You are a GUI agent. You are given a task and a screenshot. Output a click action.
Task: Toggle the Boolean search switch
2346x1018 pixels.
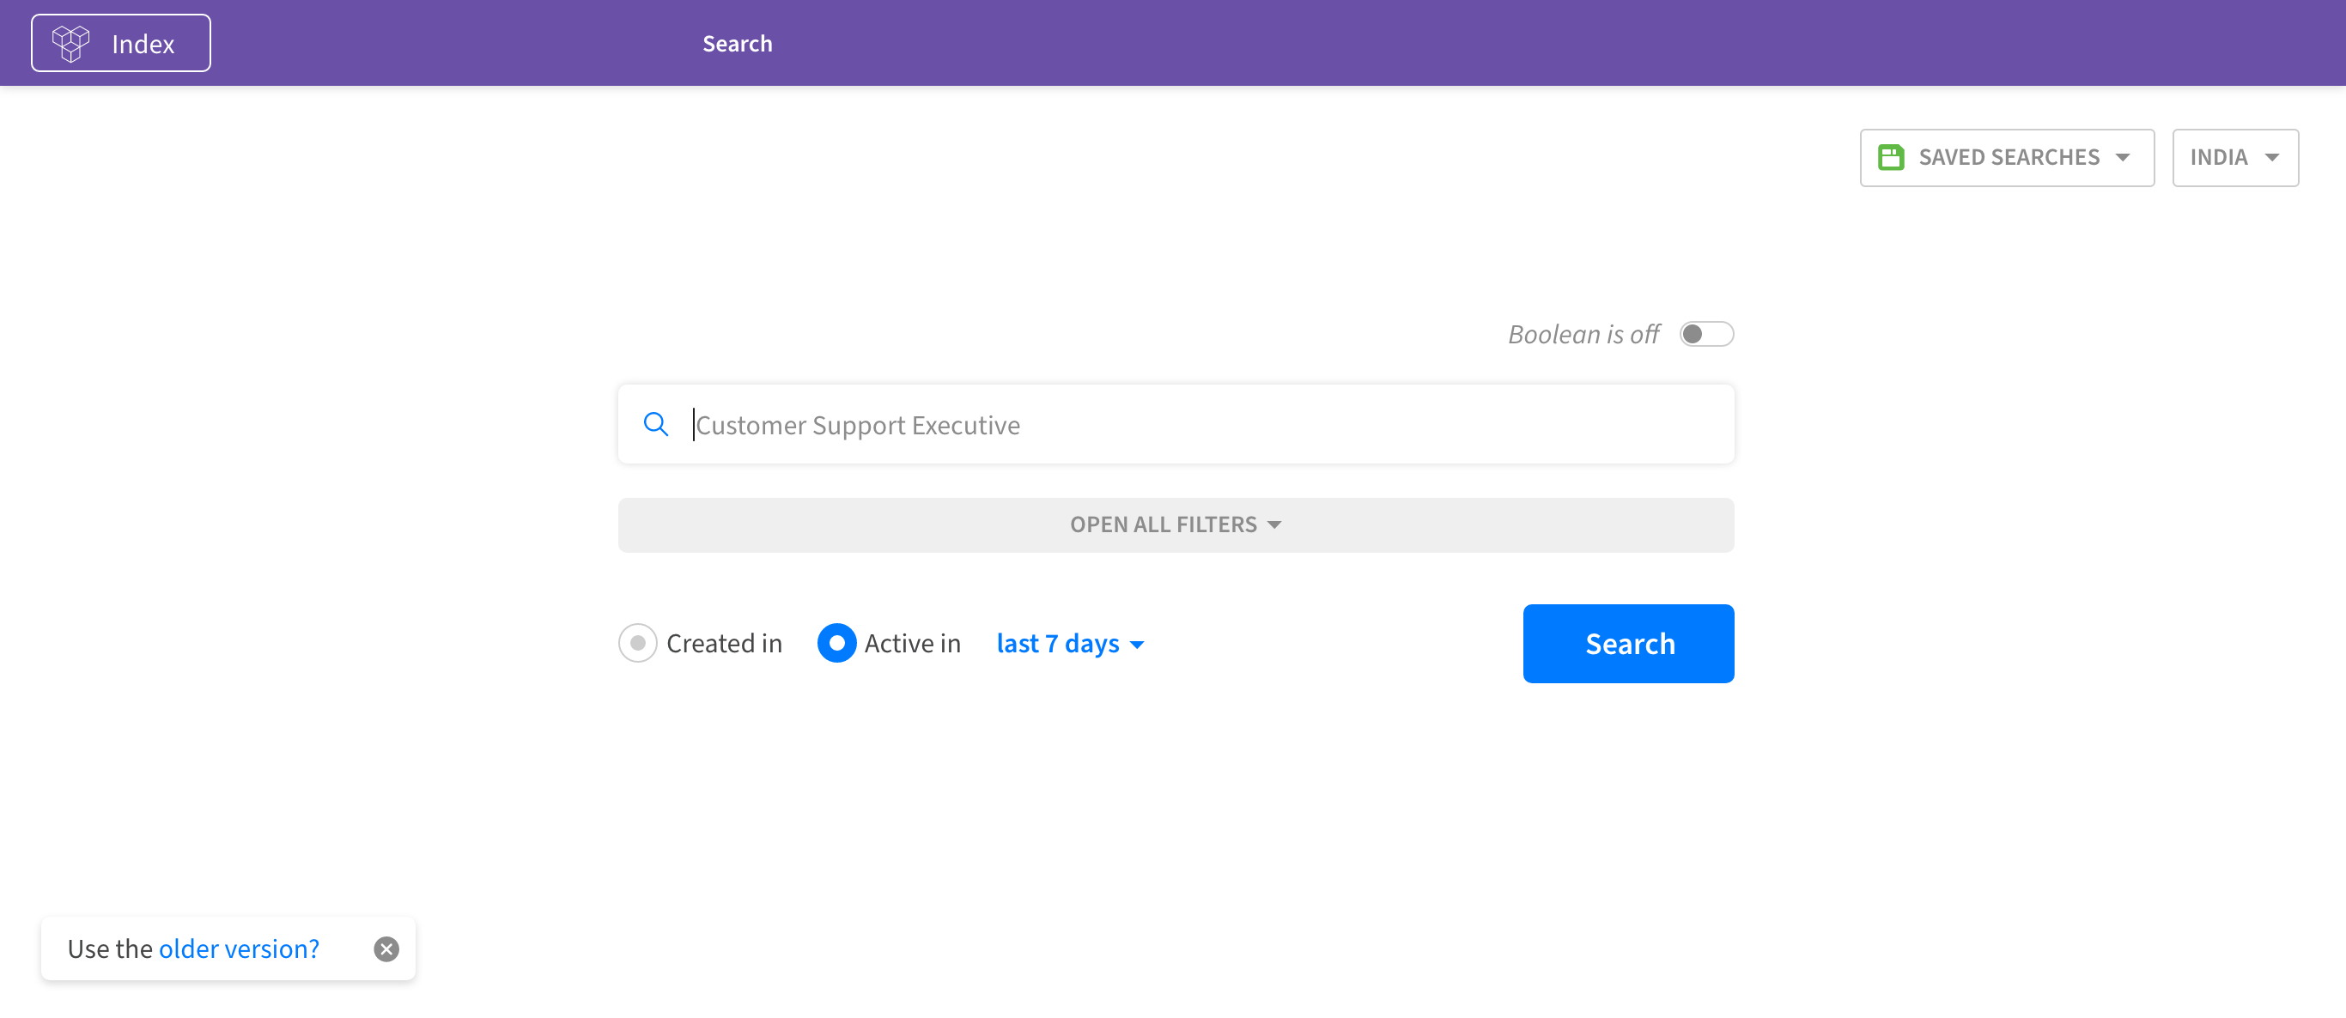tap(1705, 334)
